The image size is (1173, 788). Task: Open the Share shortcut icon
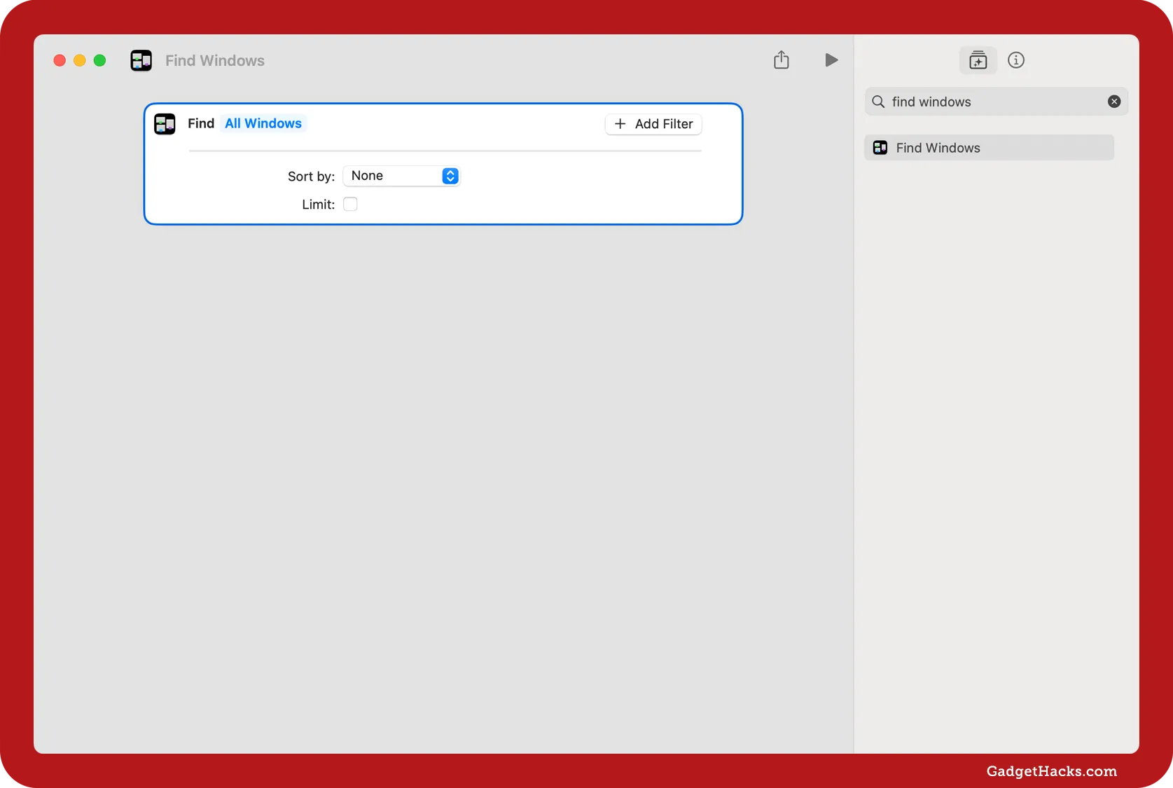point(782,60)
